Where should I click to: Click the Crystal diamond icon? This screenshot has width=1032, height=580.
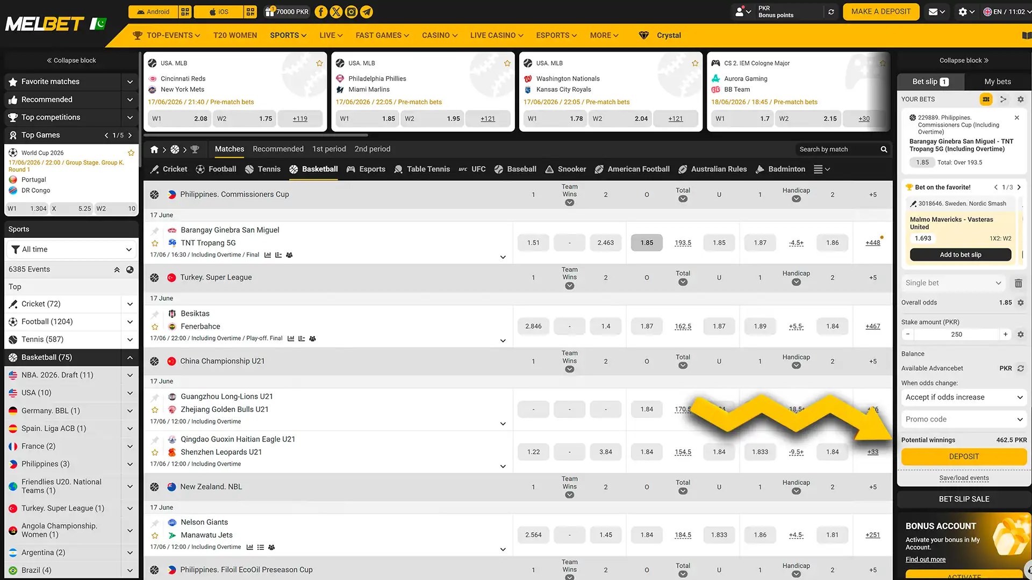643,35
